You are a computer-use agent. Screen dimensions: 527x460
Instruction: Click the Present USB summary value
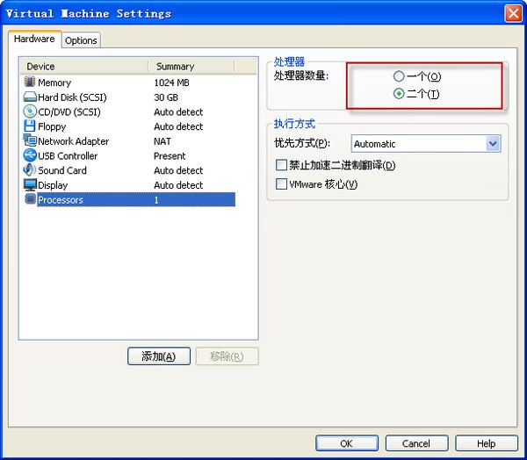(x=170, y=155)
